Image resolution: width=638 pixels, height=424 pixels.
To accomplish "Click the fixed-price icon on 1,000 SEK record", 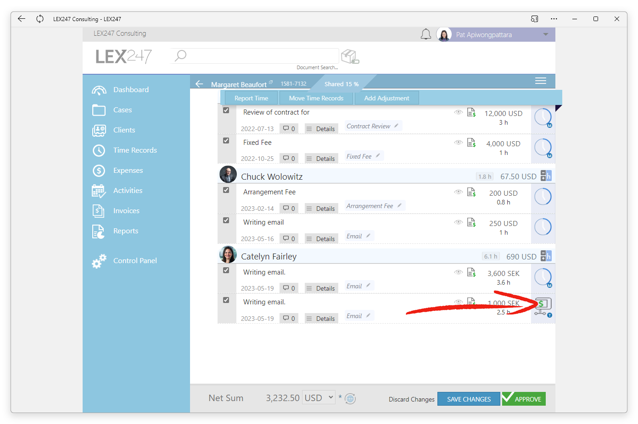I will click(543, 307).
